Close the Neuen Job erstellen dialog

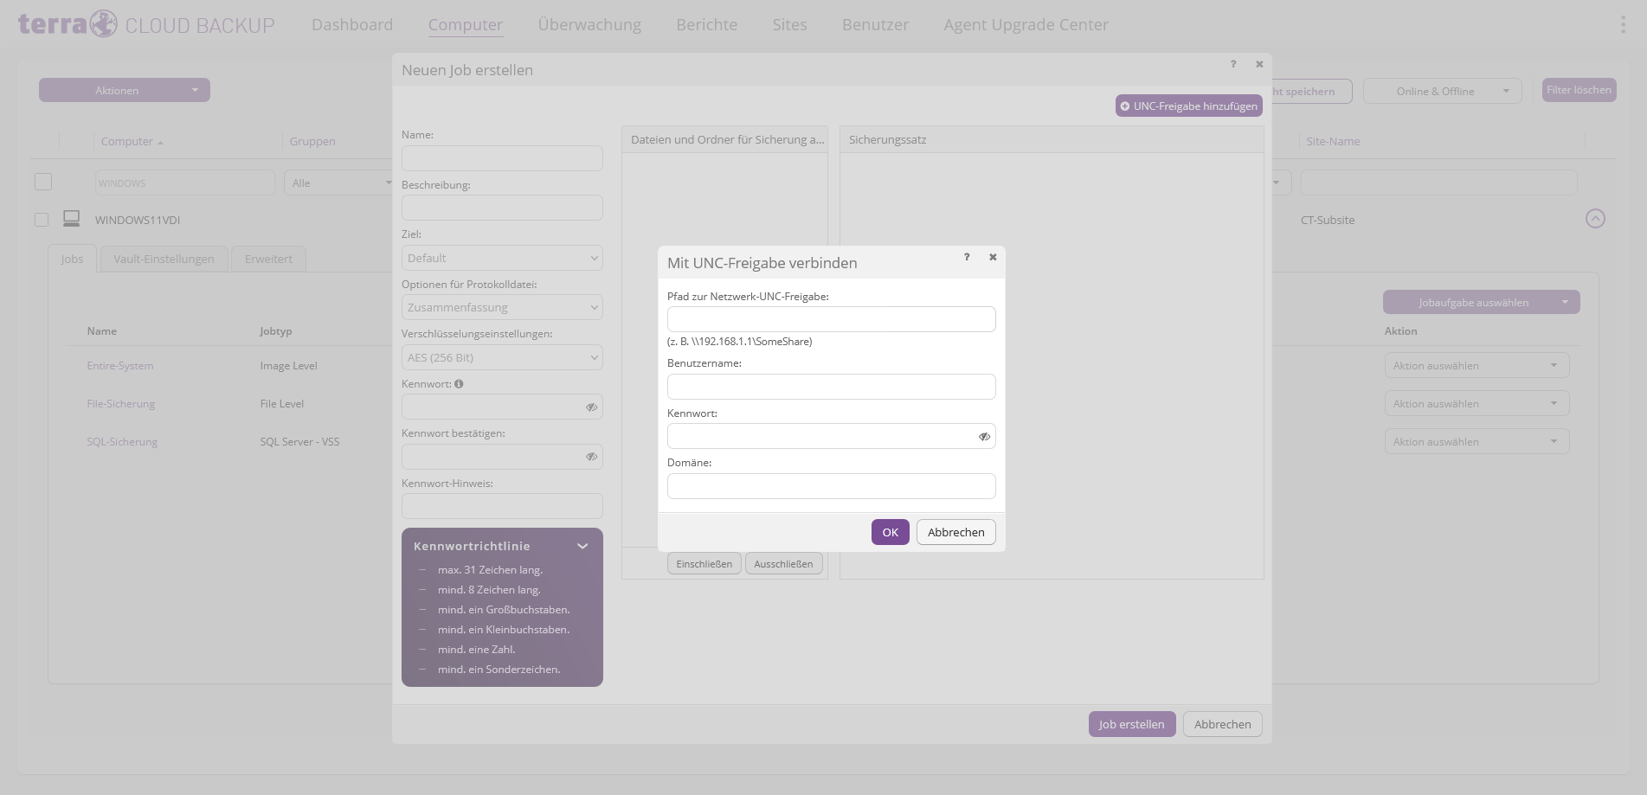pos(1259,64)
